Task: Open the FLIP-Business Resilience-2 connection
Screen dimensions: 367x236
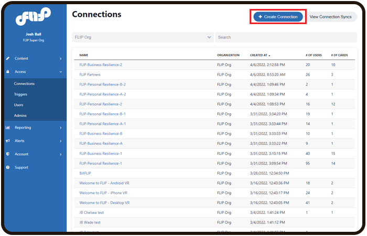Action: tap(101, 65)
